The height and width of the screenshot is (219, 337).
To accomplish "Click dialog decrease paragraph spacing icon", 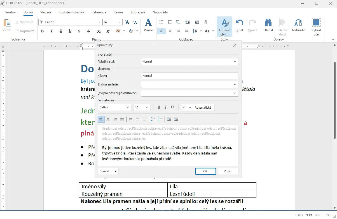I will [x=160, y=119].
